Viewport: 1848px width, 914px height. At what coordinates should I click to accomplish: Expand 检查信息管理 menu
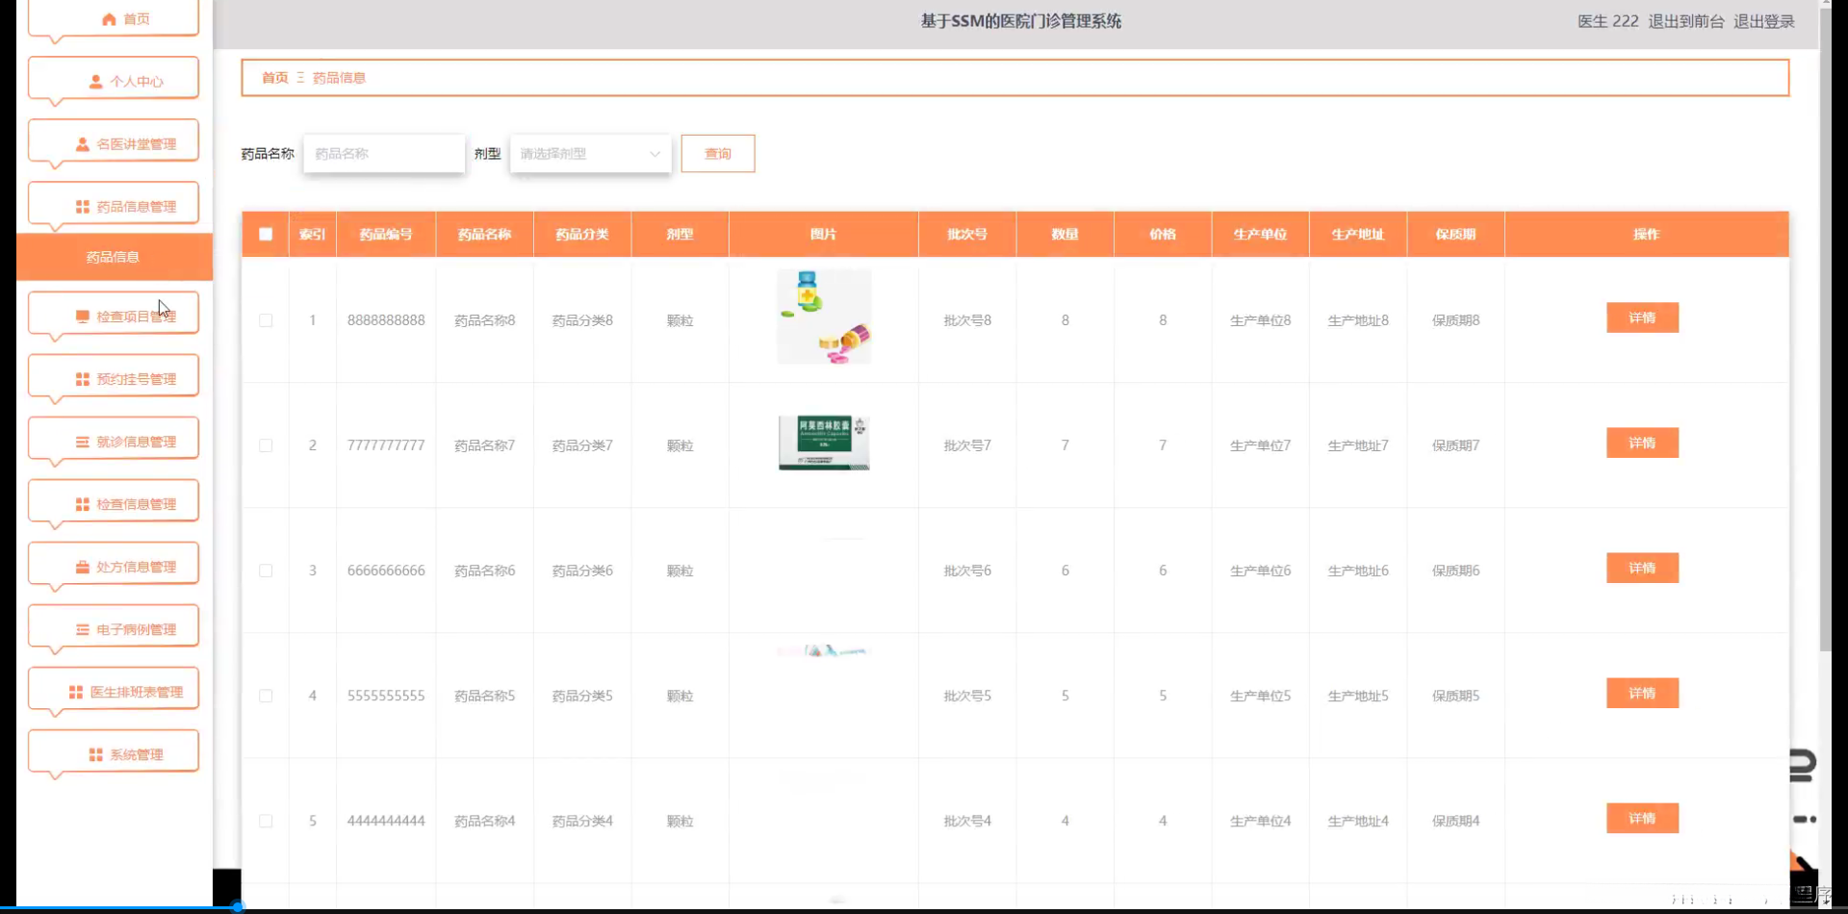114,502
